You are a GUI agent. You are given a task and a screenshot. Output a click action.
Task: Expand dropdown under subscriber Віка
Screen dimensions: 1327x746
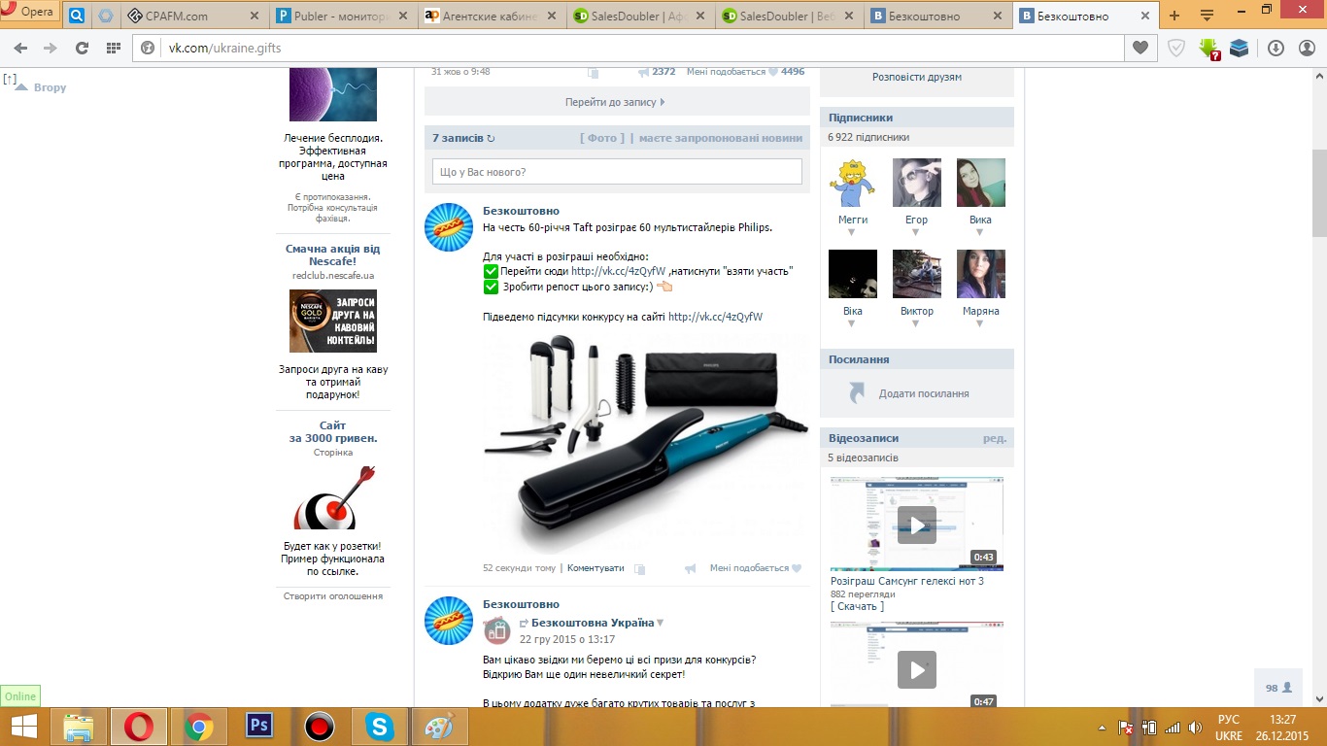pos(852,323)
